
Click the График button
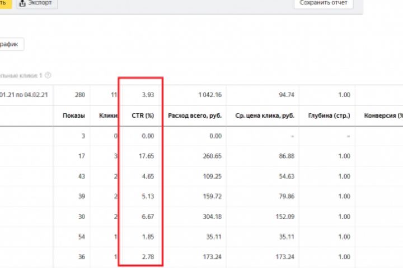pyautogui.click(x=10, y=44)
